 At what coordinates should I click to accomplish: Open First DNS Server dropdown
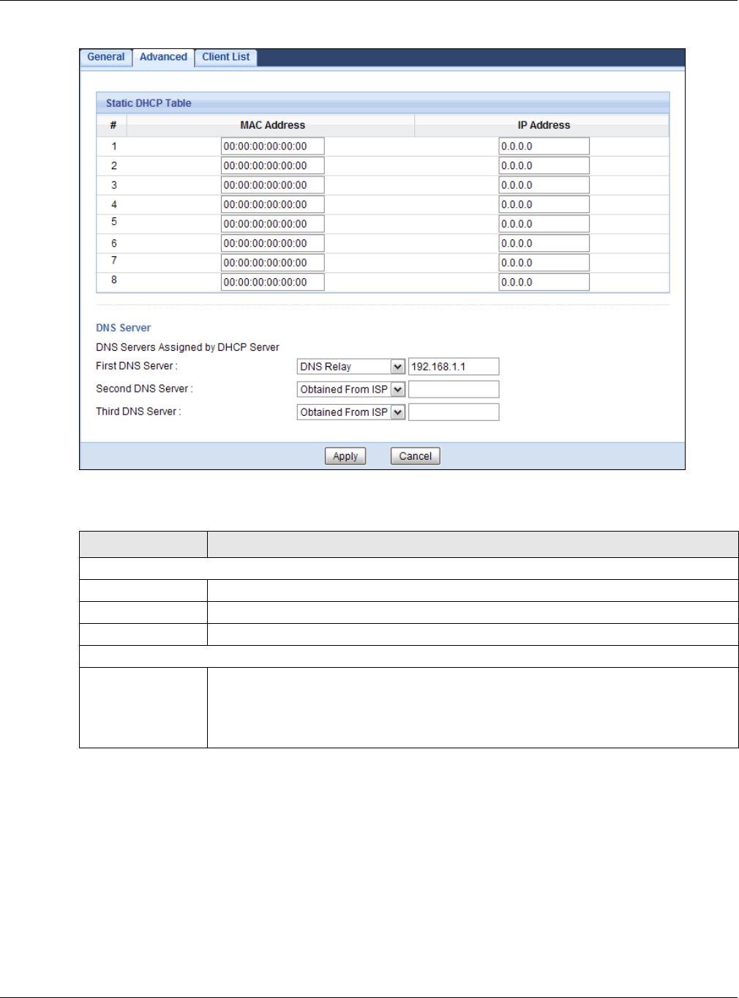[x=351, y=367]
